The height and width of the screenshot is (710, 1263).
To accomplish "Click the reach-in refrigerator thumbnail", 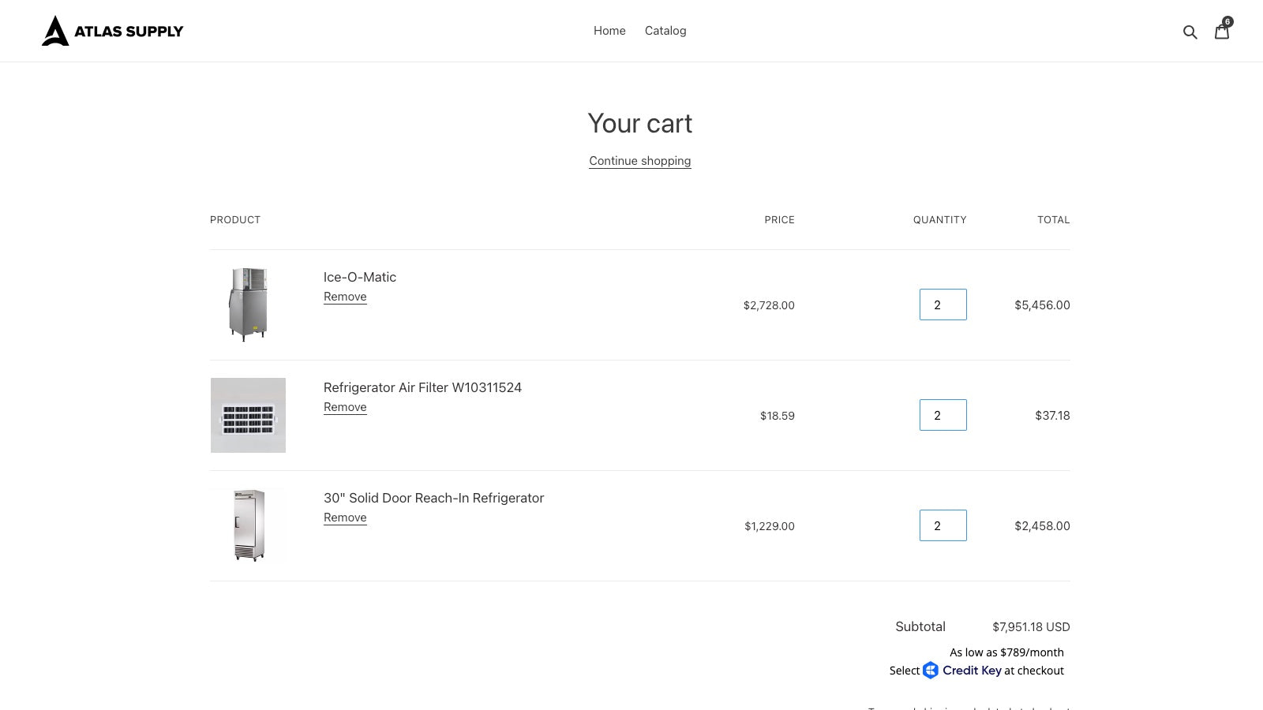I will tap(248, 525).
